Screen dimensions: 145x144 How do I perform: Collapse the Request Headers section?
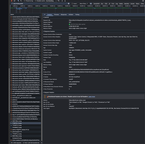49,92
